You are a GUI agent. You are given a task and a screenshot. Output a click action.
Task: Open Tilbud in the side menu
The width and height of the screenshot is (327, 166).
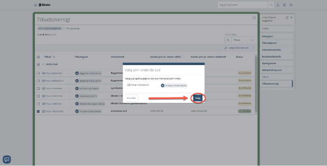click(x=276, y=77)
